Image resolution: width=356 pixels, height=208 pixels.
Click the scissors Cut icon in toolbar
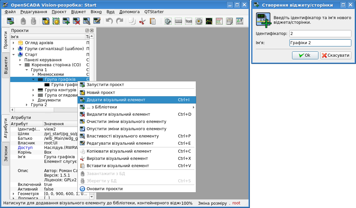click(142, 21)
